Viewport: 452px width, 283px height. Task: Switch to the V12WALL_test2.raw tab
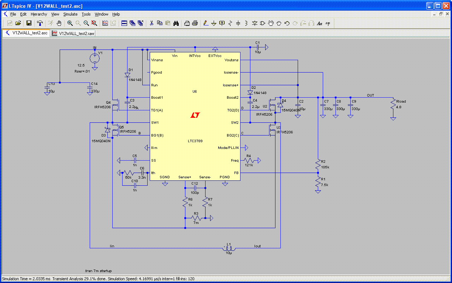click(73, 33)
